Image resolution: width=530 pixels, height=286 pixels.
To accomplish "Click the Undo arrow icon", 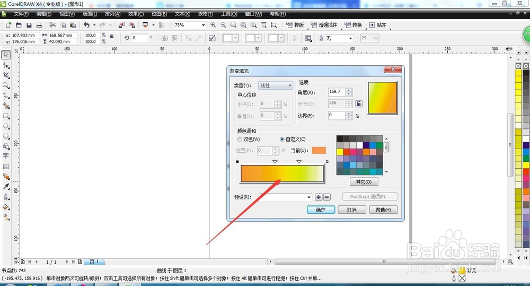I will pyautogui.click(x=87, y=25).
